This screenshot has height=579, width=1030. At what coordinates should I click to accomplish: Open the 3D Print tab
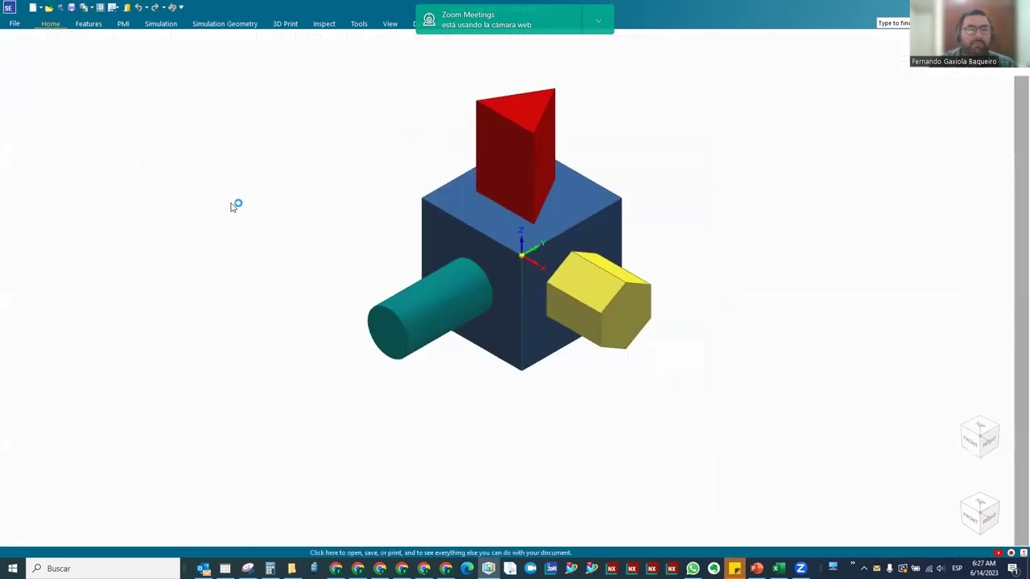tap(285, 24)
